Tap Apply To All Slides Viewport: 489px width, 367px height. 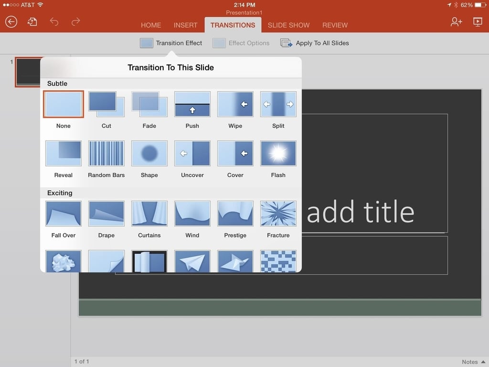coord(314,43)
